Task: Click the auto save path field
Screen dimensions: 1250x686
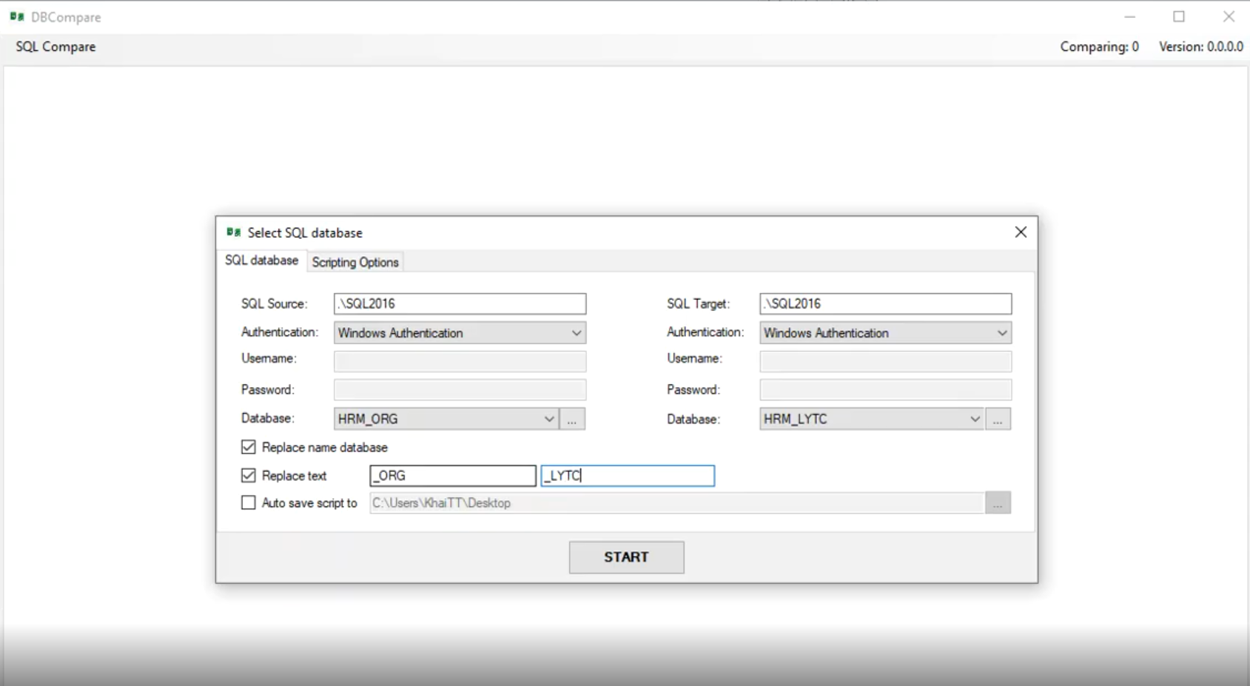Action: [x=676, y=503]
